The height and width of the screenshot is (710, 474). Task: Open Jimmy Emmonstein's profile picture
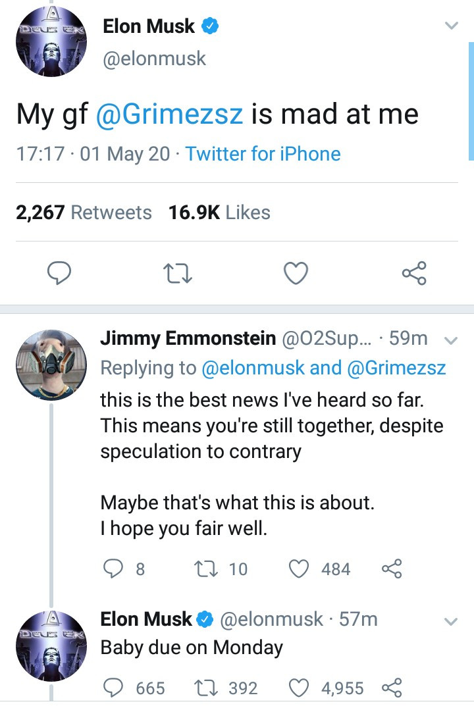51,365
